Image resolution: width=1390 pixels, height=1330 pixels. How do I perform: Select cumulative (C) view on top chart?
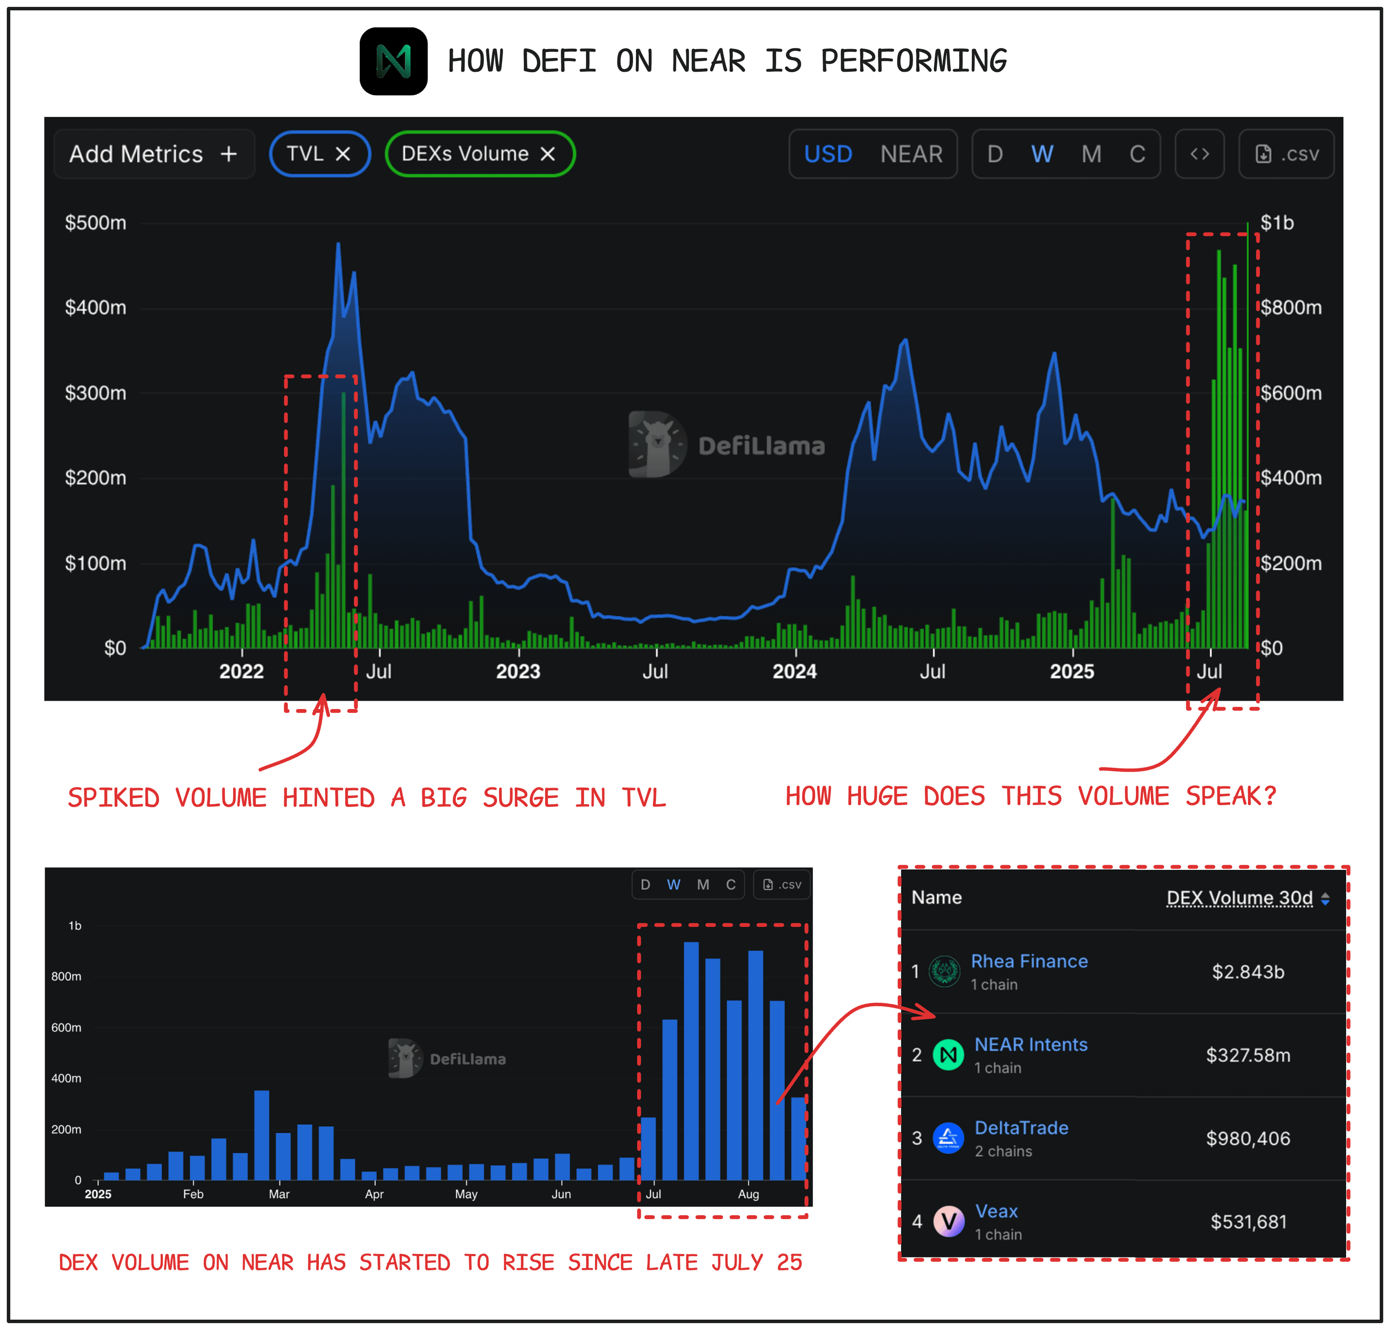point(1137,154)
